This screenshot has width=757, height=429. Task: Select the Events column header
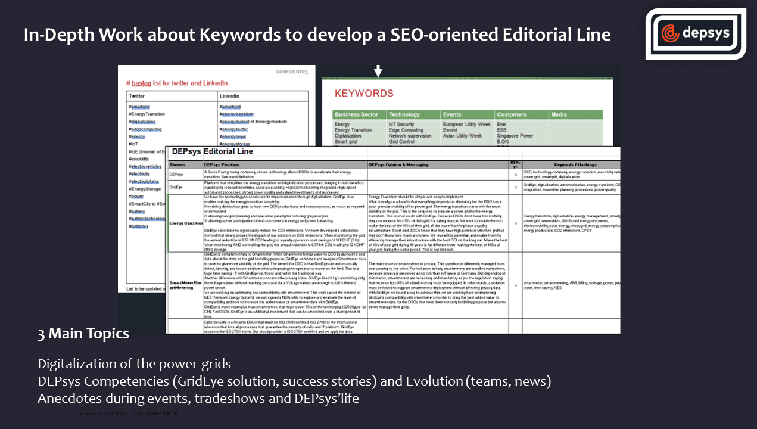451,114
